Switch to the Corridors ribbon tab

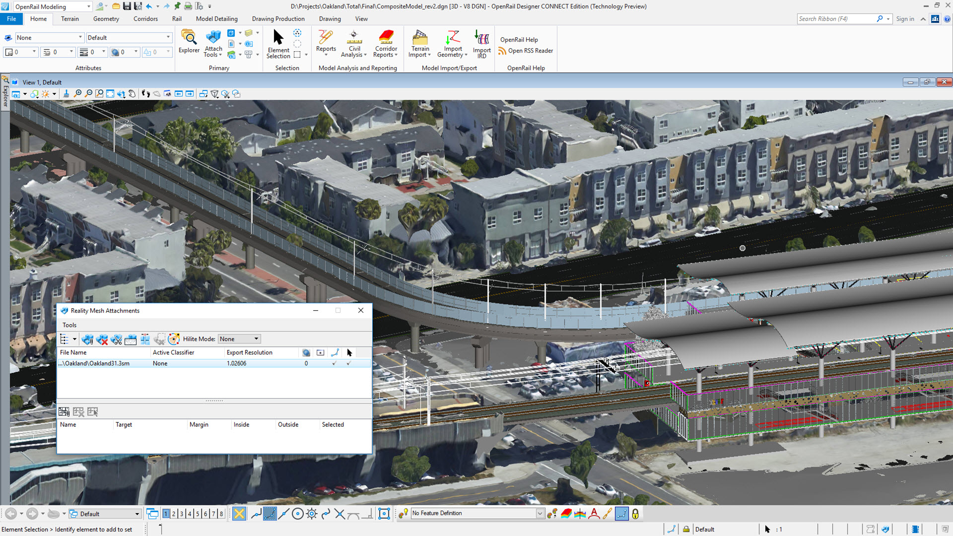coord(145,19)
